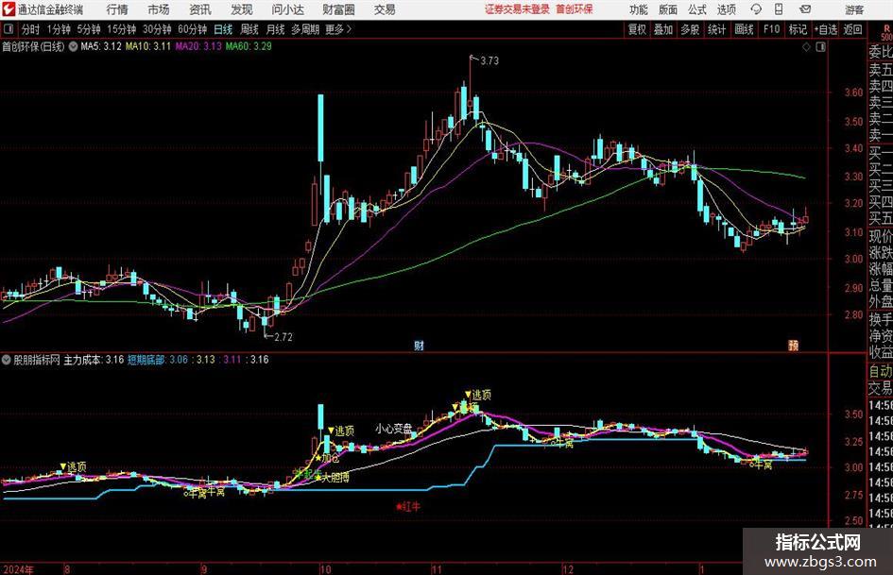Viewport: 893px width, 575px height.
Task: Click the 多股 multi-stock button
Action: tap(690, 29)
